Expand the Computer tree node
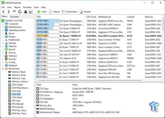Screen dimensions: 165x118 click(3, 24)
